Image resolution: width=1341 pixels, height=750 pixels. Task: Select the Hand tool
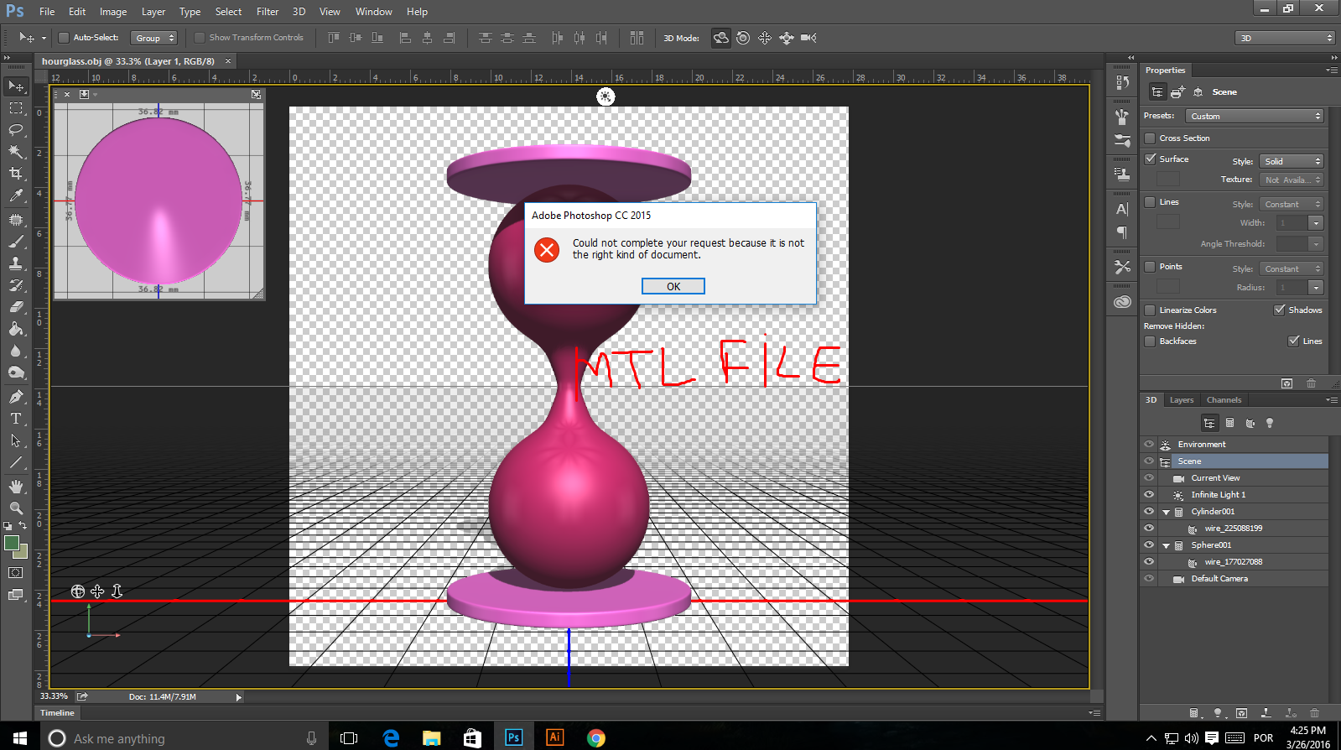click(16, 487)
